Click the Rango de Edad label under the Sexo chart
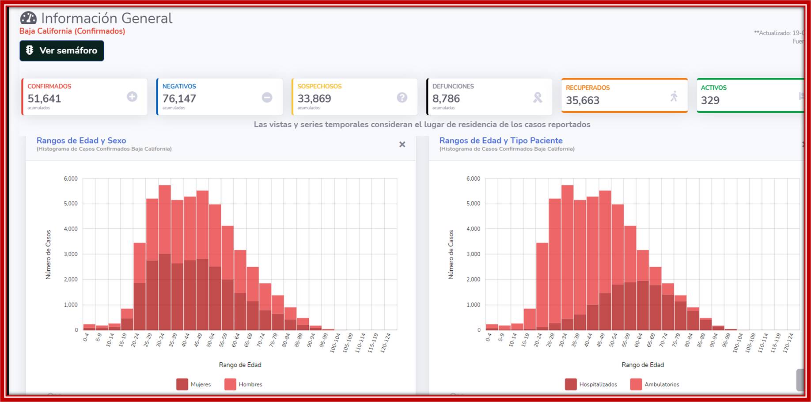811x402 pixels. 240,365
